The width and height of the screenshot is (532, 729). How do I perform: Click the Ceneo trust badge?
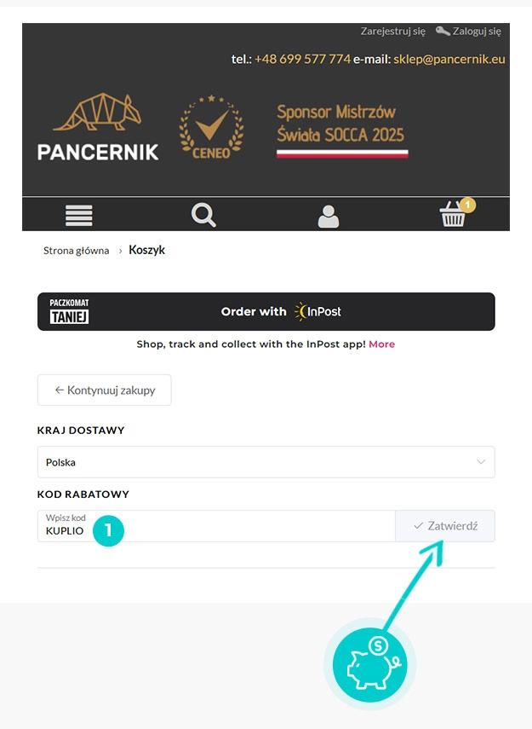(210, 128)
